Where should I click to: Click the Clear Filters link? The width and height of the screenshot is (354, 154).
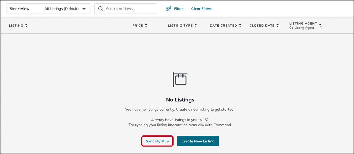(202, 9)
